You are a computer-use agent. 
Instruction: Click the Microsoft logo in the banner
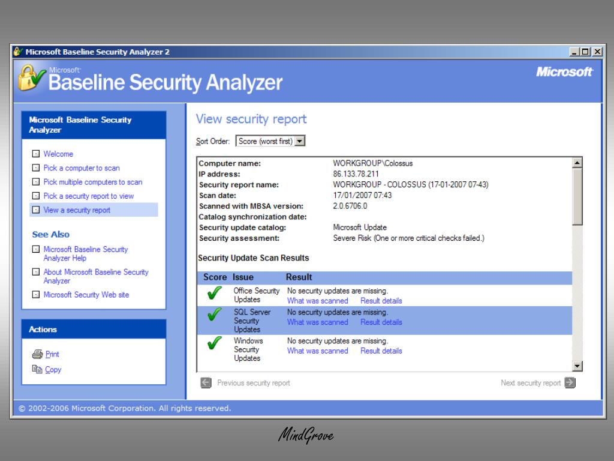click(564, 72)
